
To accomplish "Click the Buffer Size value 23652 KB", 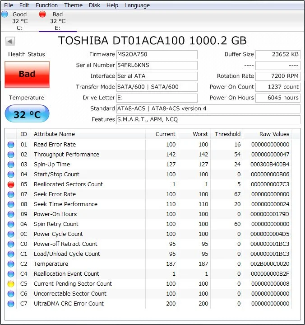I will coord(278,55).
